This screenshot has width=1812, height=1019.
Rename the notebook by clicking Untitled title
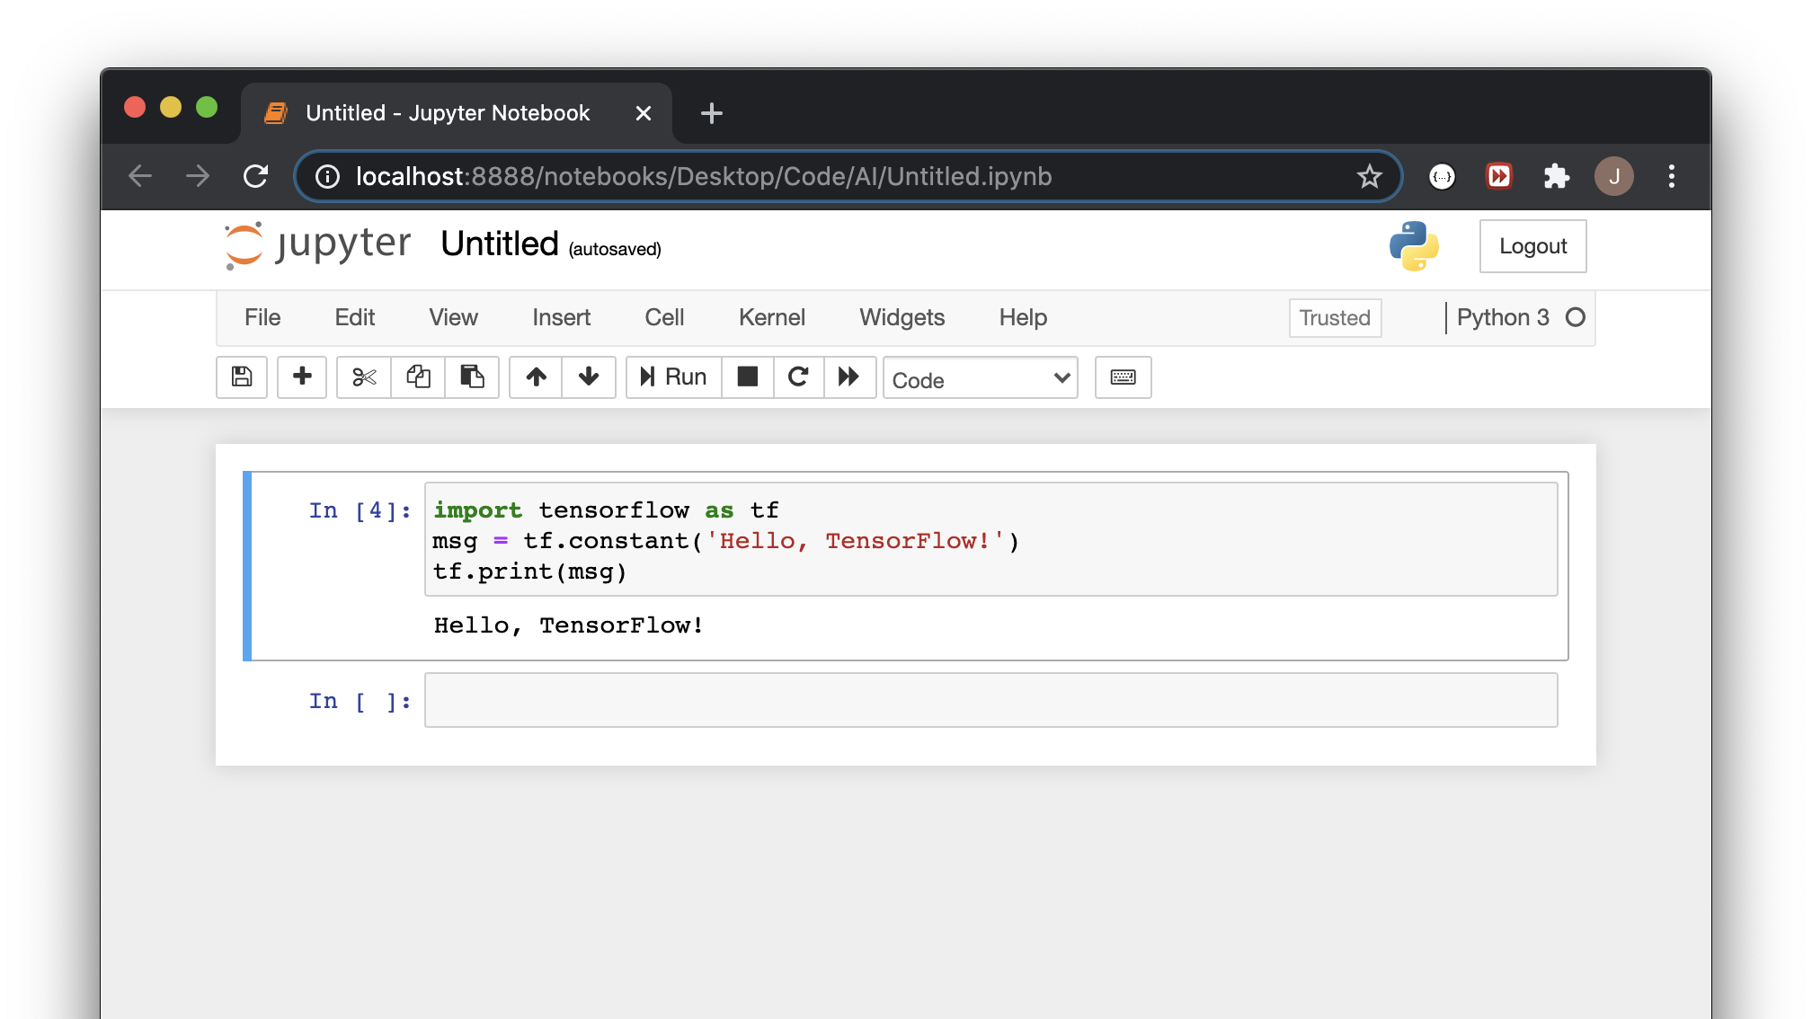coord(500,244)
